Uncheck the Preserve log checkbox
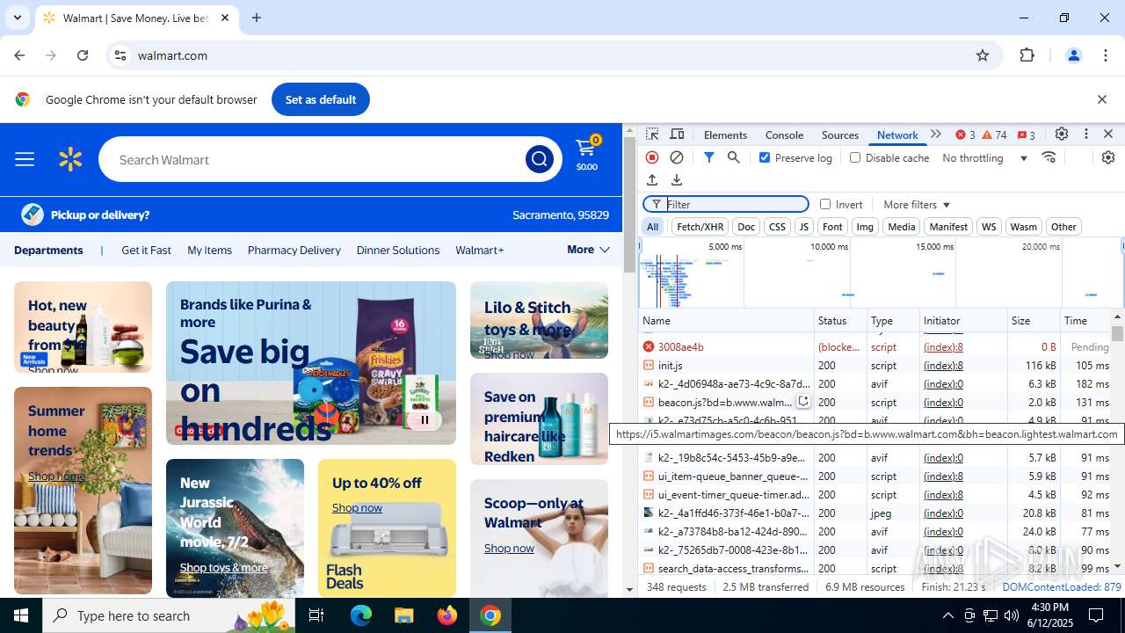1125x633 pixels. [x=765, y=157]
